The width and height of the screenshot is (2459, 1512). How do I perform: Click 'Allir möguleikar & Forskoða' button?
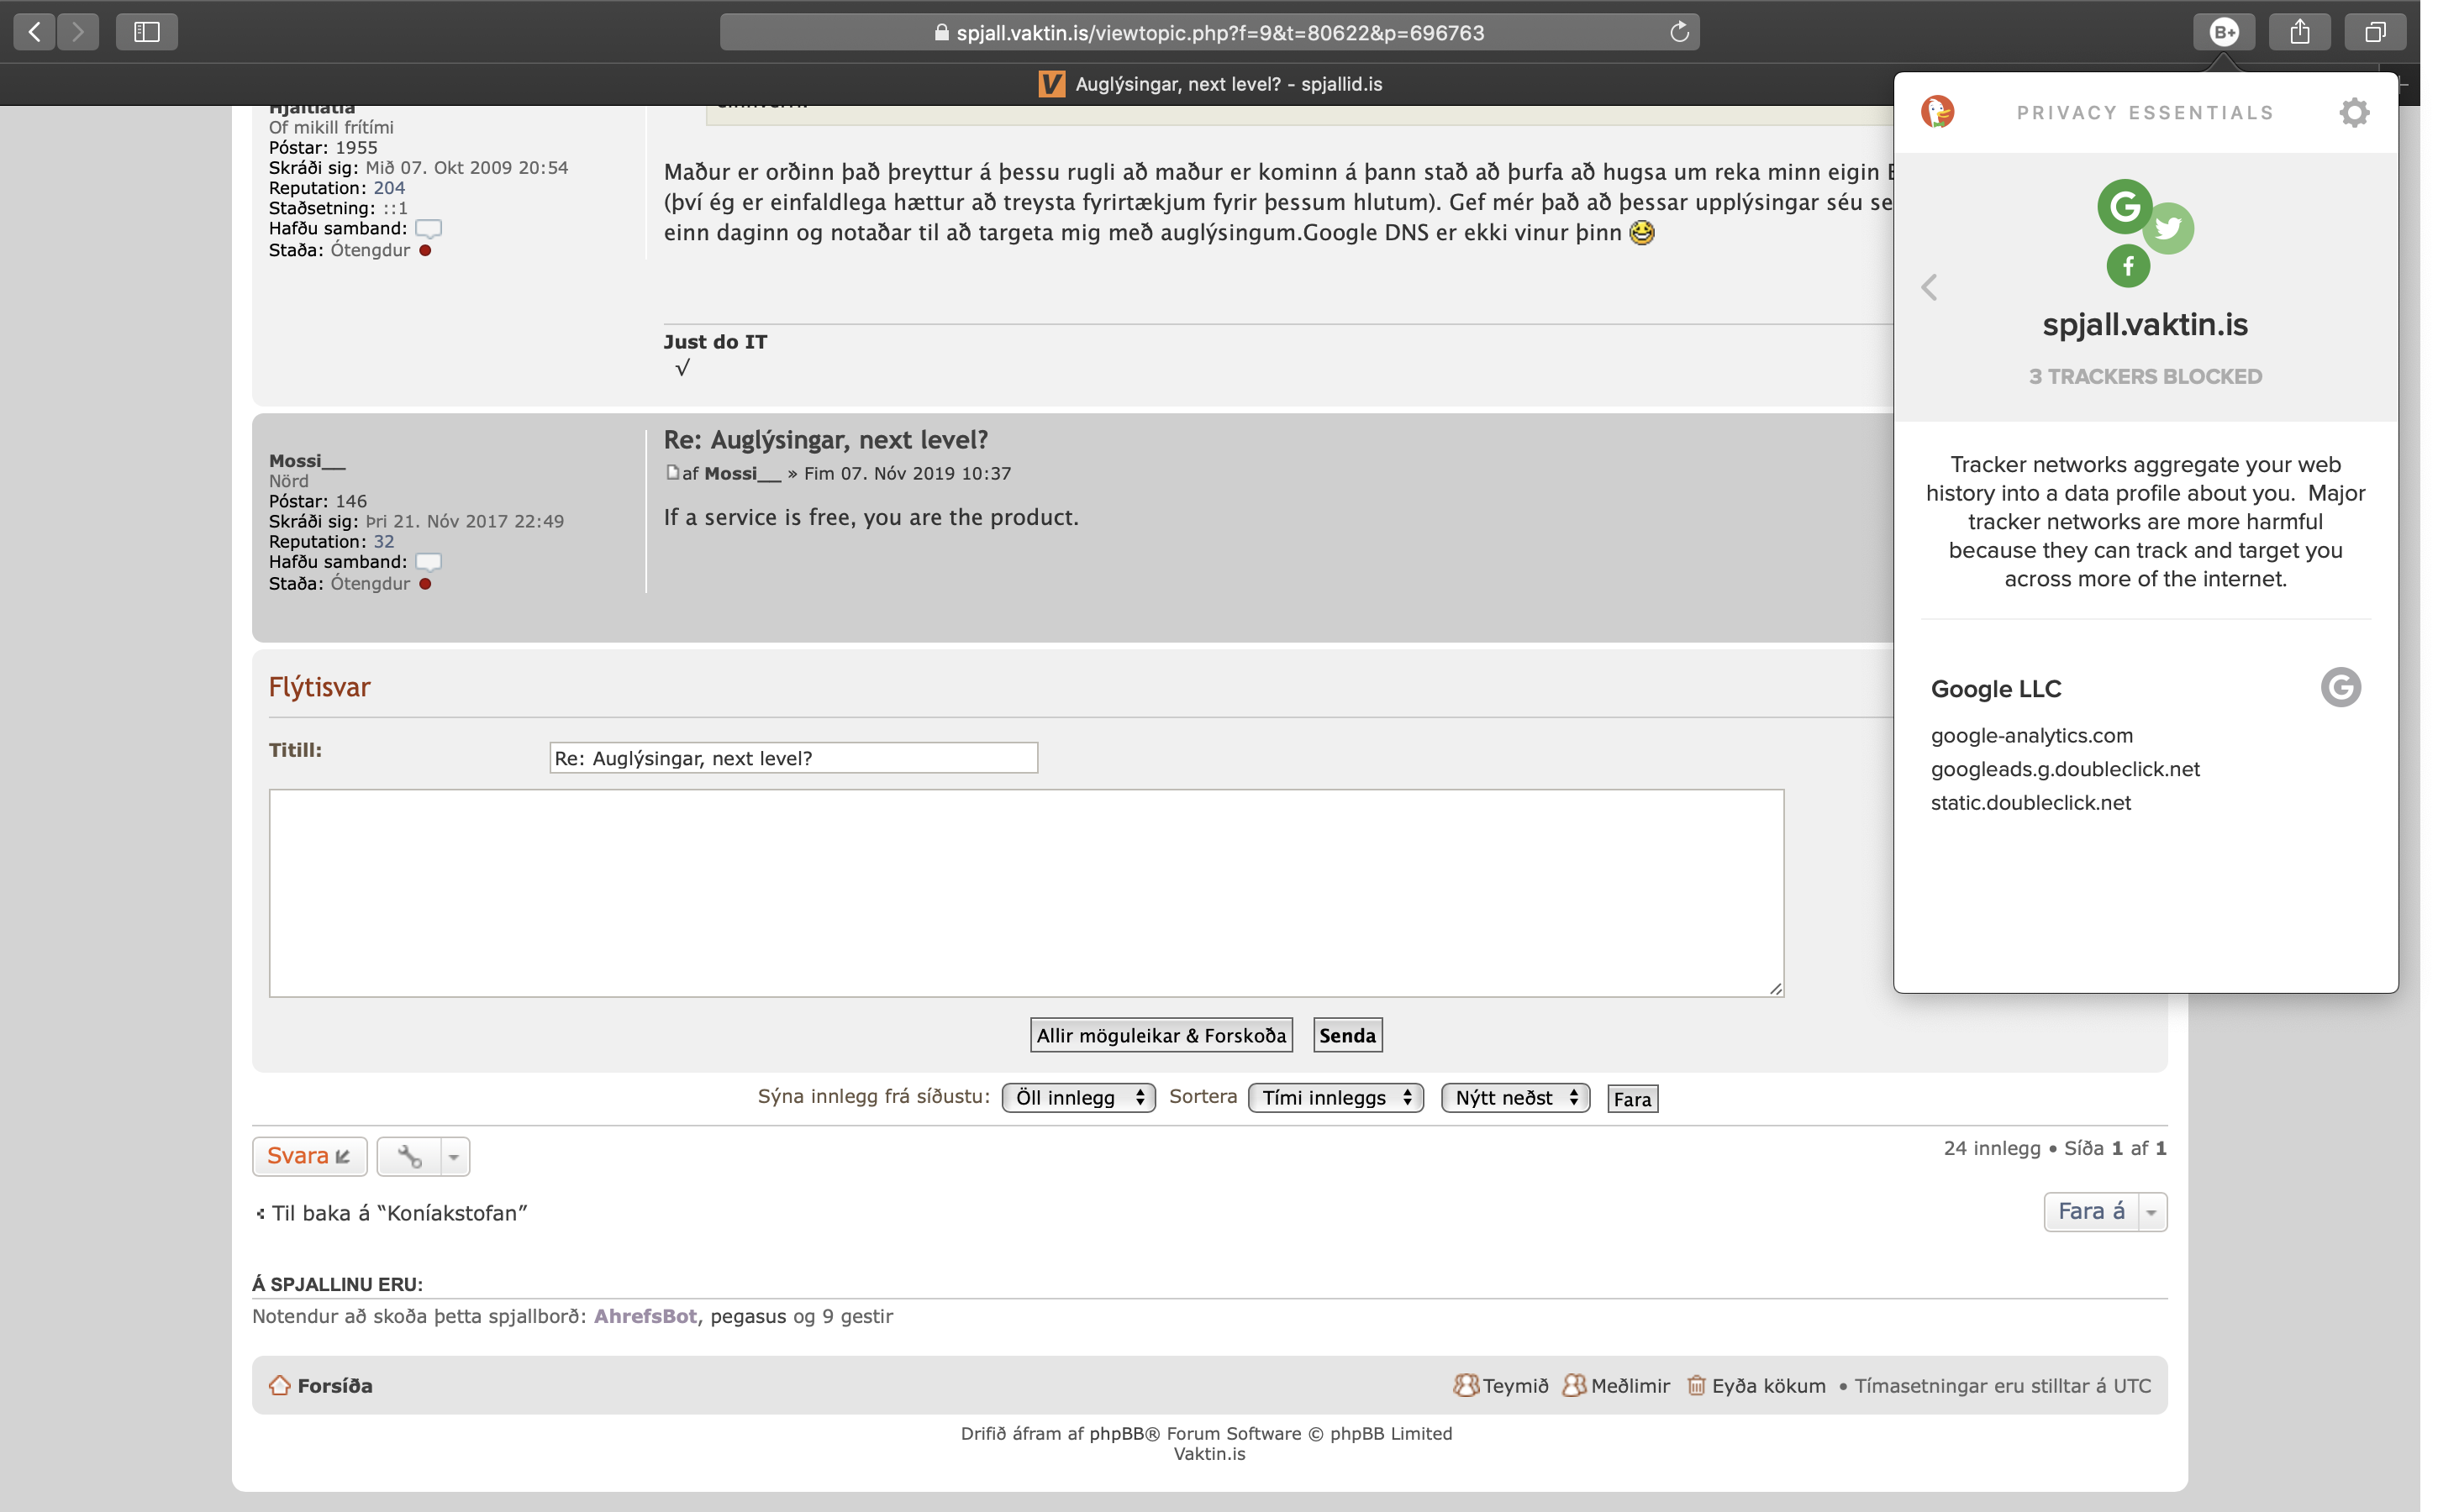pyautogui.click(x=1161, y=1035)
